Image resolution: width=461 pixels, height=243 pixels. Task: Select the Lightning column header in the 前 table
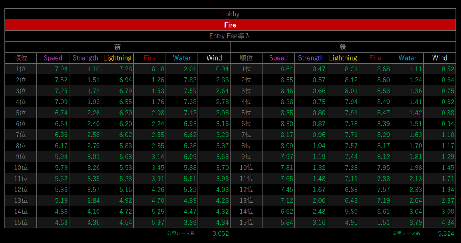point(118,58)
